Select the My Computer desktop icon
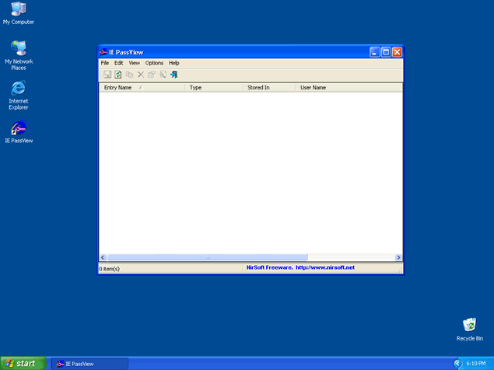Viewport: 494px width, 370px height. pos(19,10)
